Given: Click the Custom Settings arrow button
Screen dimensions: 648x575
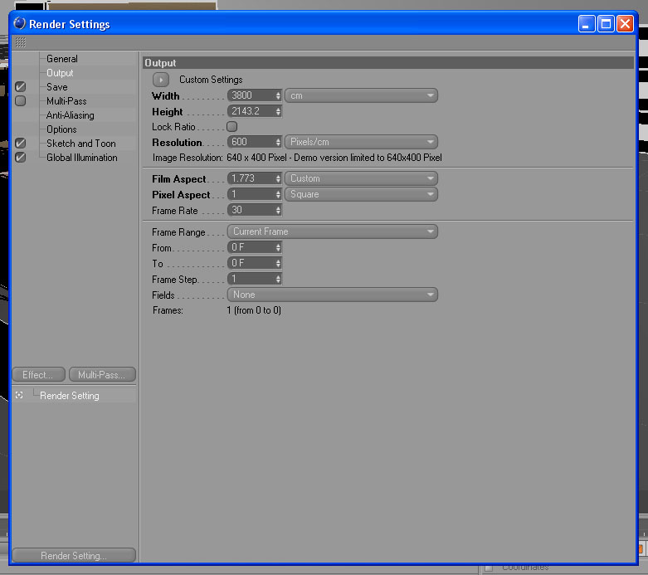Looking at the screenshot, I should tap(161, 80).
